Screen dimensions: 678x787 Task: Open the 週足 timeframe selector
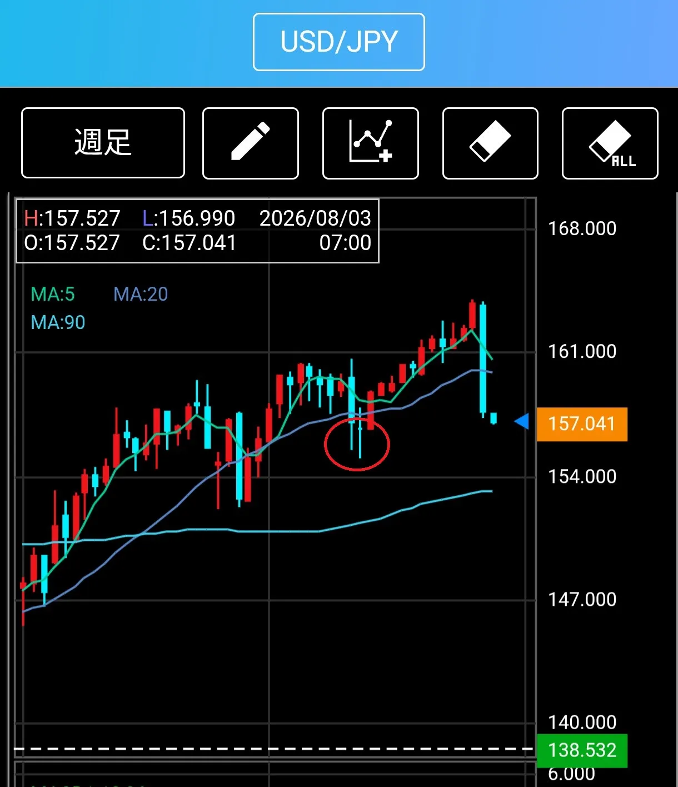(103, 143)
